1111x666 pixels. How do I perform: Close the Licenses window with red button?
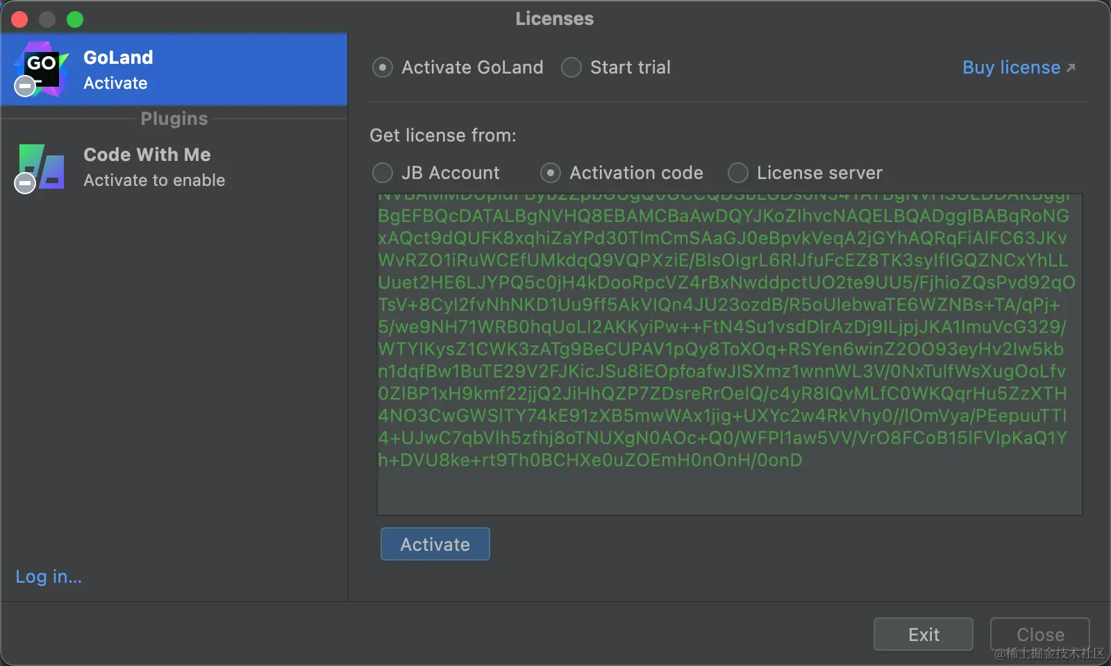coord(19,19)
